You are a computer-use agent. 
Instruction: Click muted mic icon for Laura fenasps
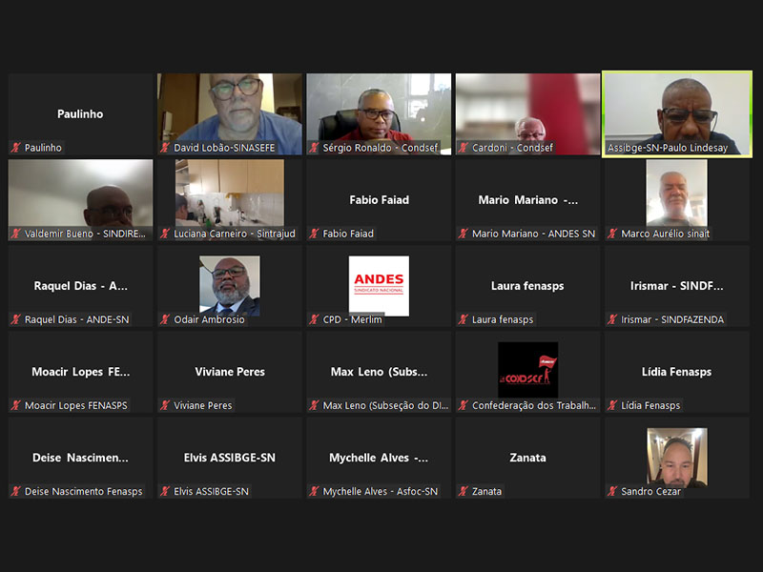click(x=463, y=319)
